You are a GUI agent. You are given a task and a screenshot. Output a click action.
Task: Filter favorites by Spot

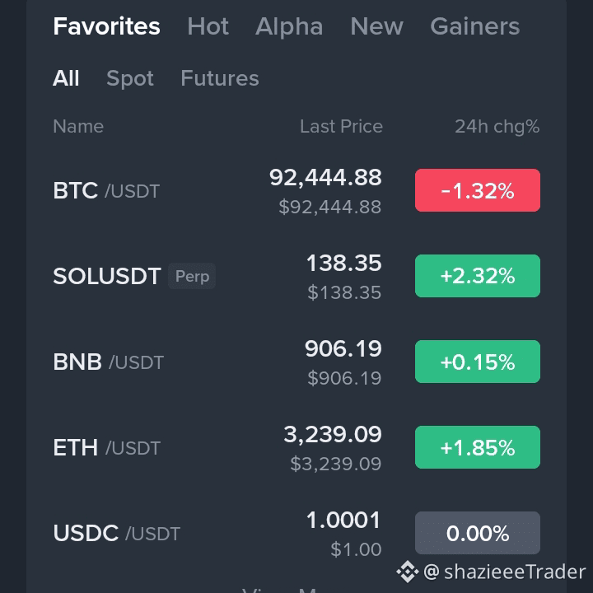130,78
